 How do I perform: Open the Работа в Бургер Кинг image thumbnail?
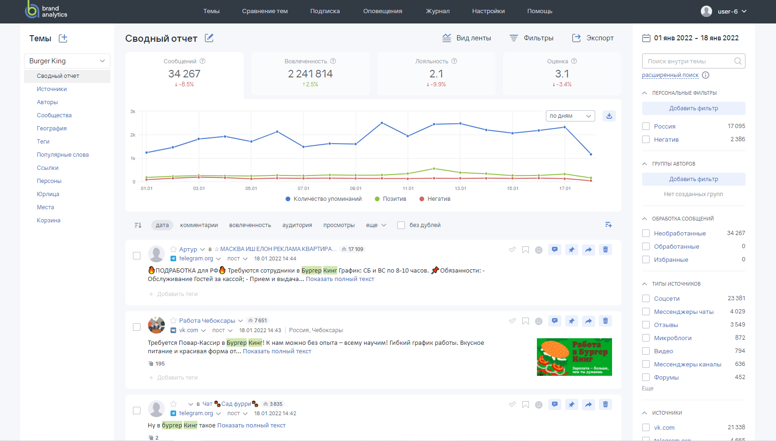point(574,357)
